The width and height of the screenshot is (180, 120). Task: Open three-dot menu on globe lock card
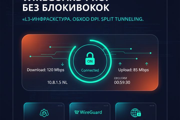[x=152, y=106]
